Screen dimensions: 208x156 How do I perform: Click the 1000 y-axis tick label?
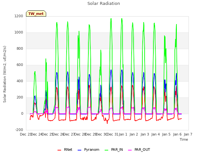tap(19, 32)
